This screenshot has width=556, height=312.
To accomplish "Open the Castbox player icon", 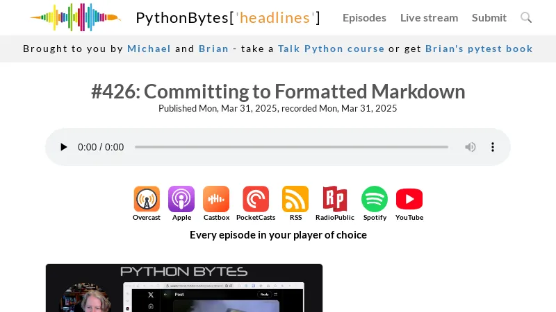I will tap(216, 199).
